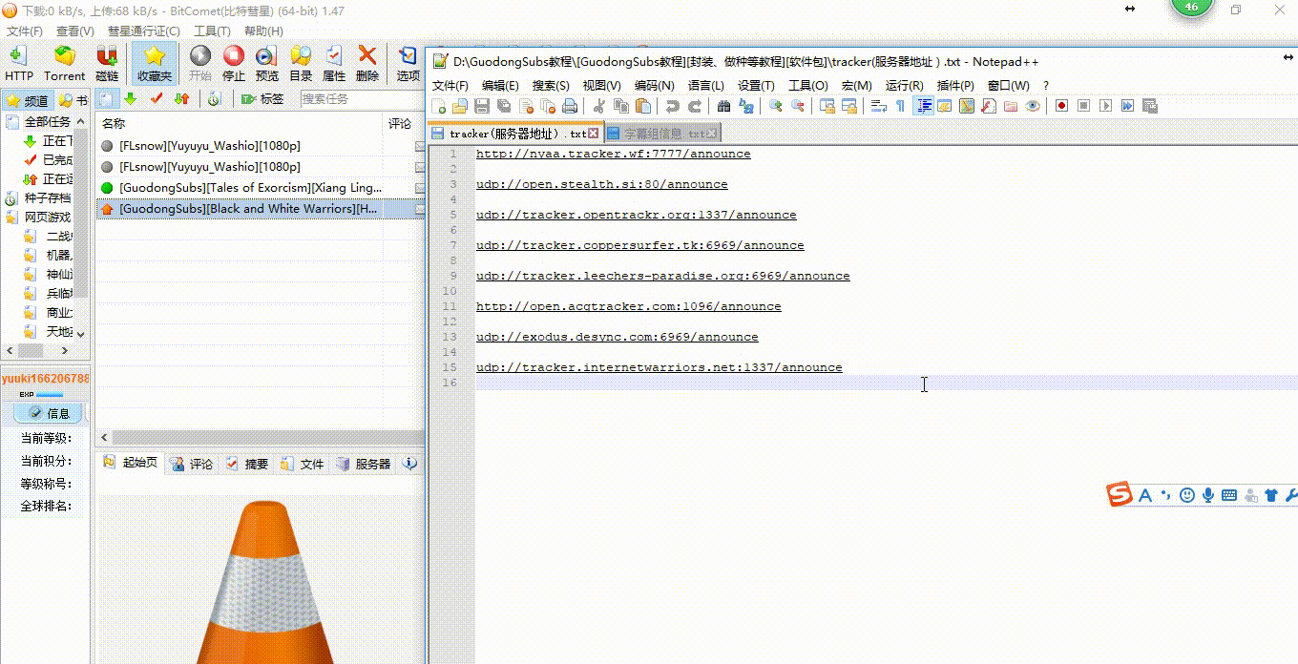Click the open.acgtracker.com announce link

pos(628,306)
